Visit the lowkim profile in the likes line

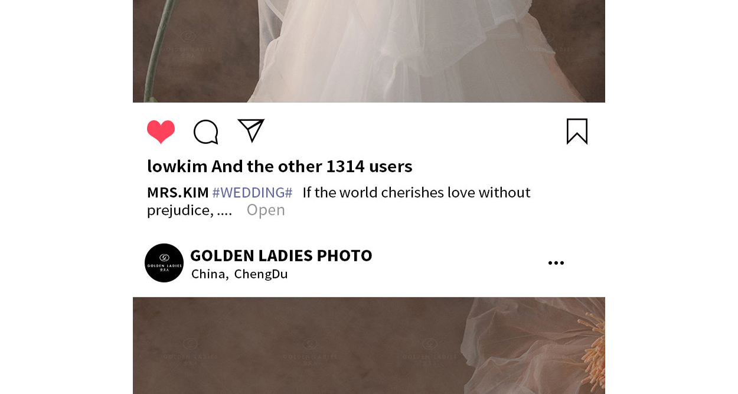click(177, 166)
